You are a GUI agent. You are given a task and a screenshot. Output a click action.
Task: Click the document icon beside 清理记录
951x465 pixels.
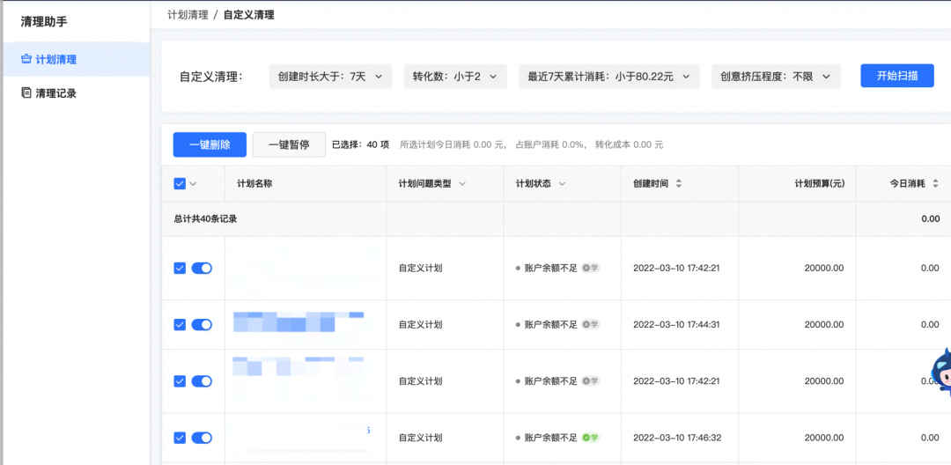(x=26, y=93)
